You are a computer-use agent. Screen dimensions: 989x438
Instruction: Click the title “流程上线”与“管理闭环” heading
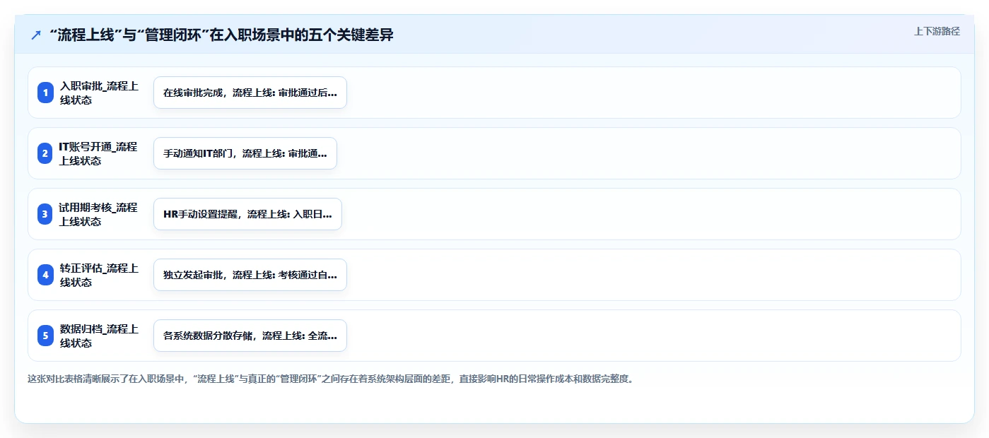pyautogui.click(x=221, y=35)
